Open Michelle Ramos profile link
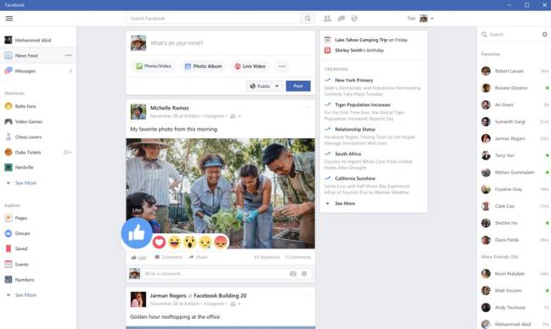551x329 pixels. click(x=170, y=108)
